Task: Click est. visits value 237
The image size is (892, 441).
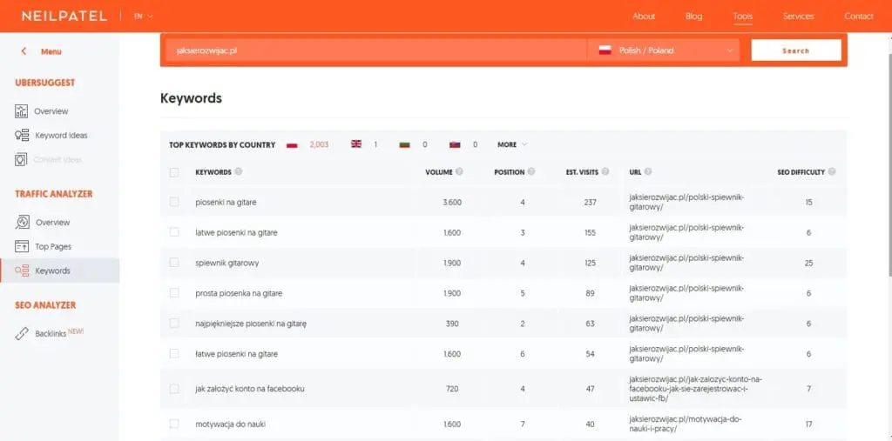Action: pos(590,203)
